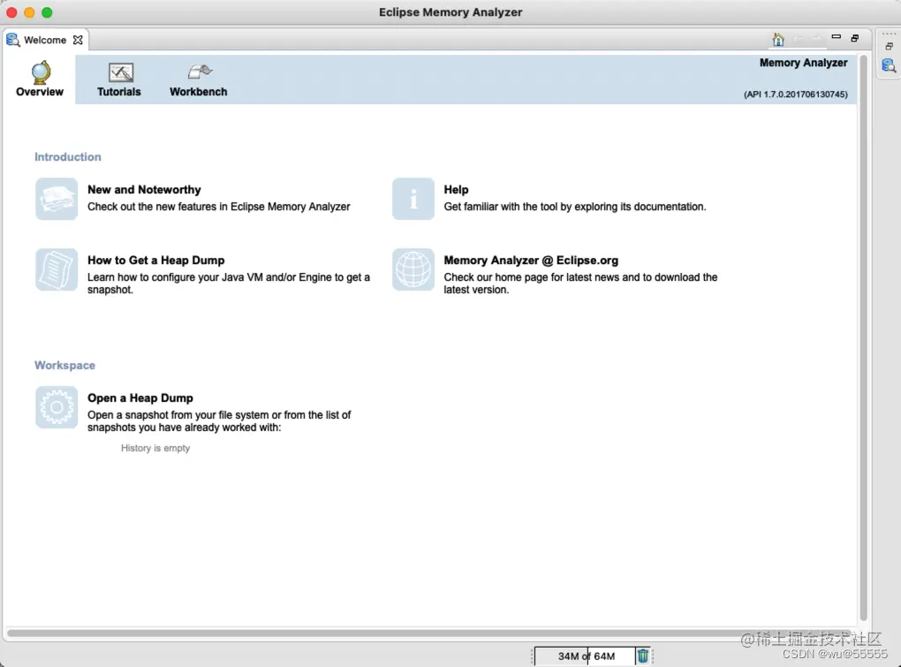
Task: Click the window's green zoom button
Action: 47,12
